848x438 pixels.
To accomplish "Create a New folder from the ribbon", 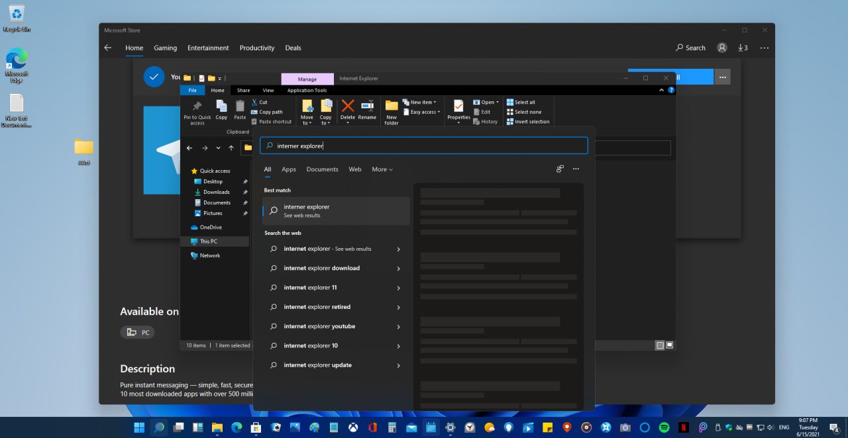I will click(392, 112).
